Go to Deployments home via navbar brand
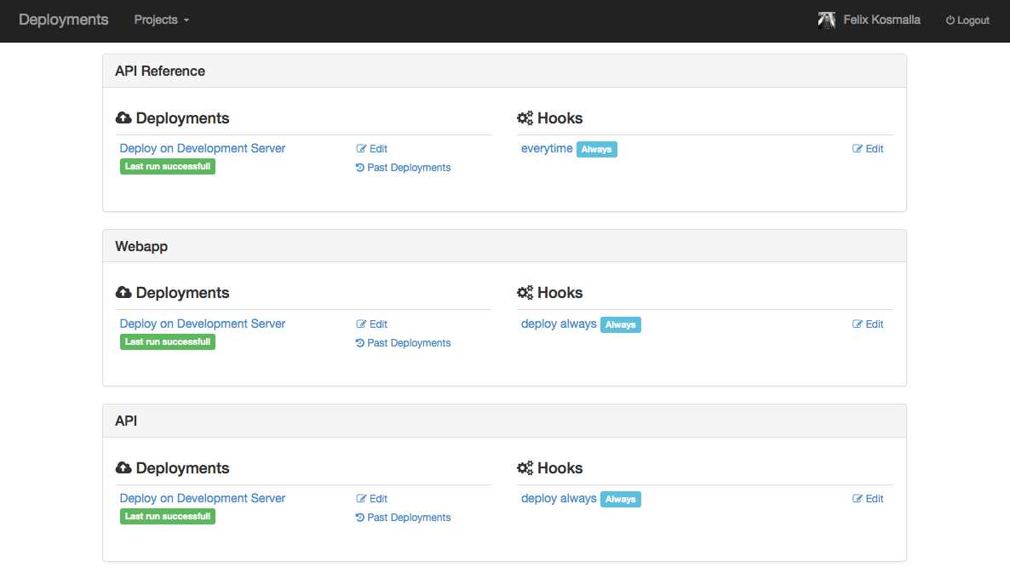Image resolution: width=1010 pixels, height=573 pixels. pyautogui.click(x=64, y=20)
